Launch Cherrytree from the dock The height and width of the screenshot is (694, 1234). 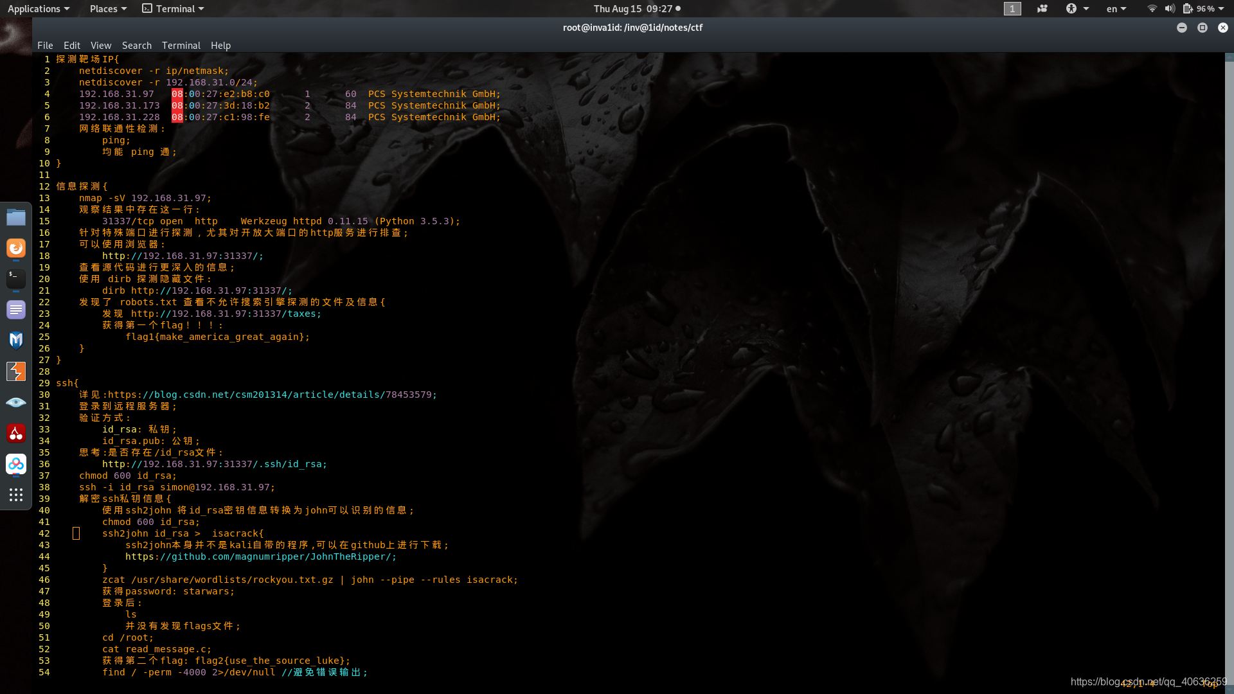coord(16,433)
